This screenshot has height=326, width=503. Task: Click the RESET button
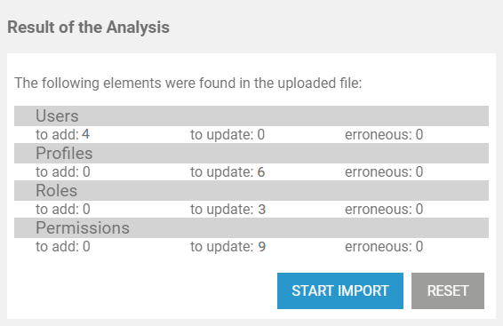pos(448,290)
